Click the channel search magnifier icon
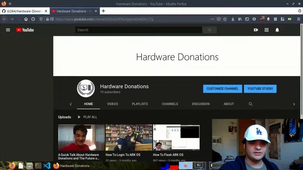Viewport: 303px width, 170px height. click(x=250, y=104)
